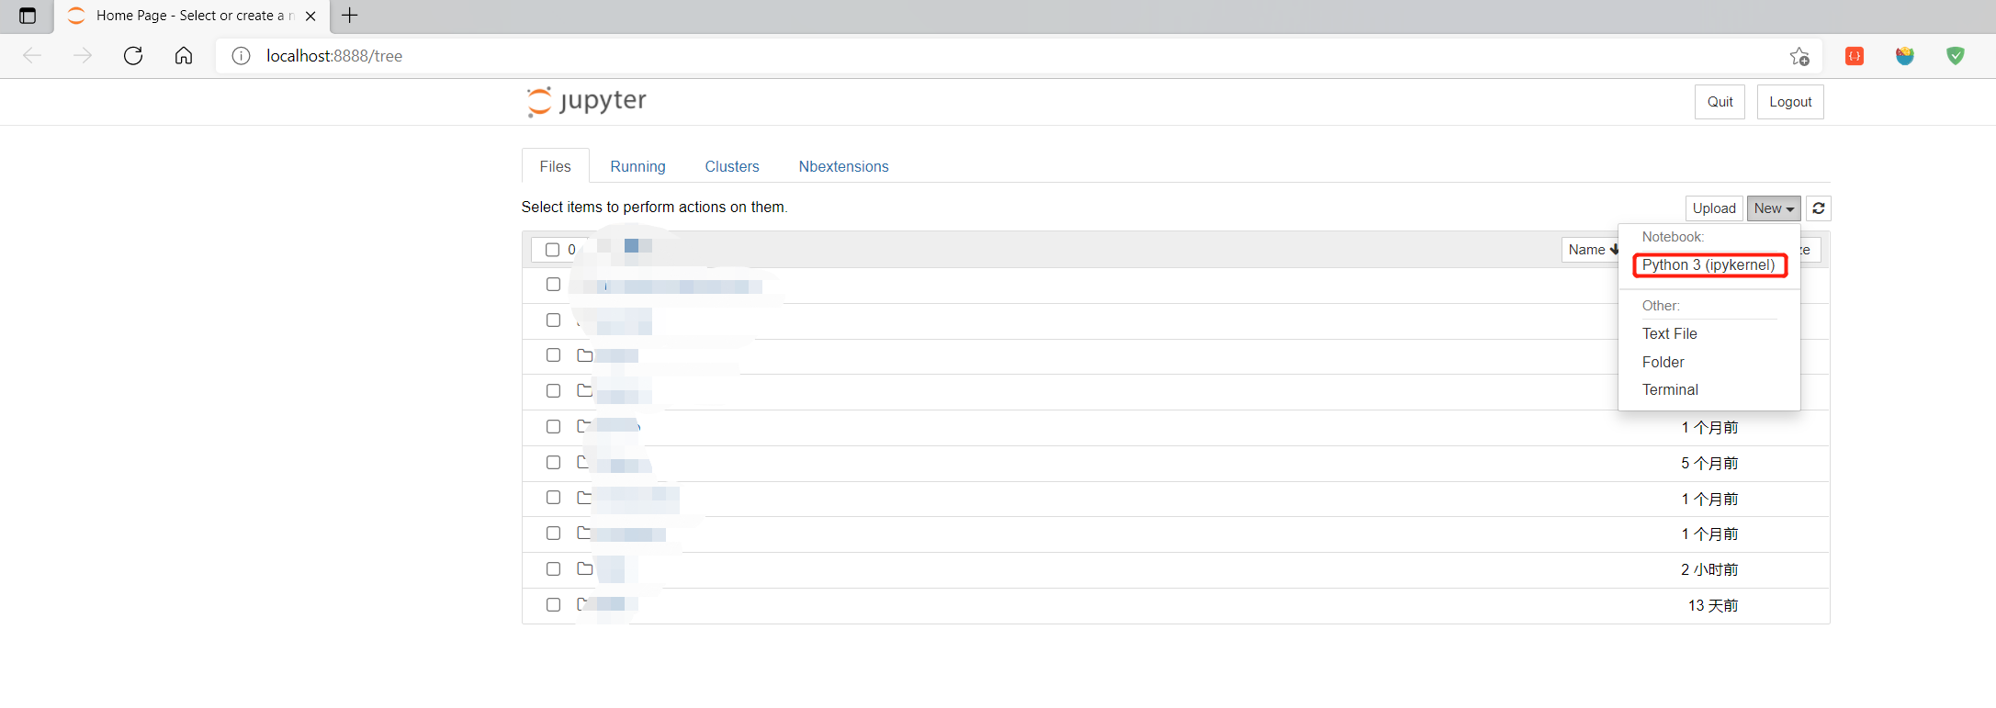Go forward in browser history
1996x708 pixels.
[83, 56]
